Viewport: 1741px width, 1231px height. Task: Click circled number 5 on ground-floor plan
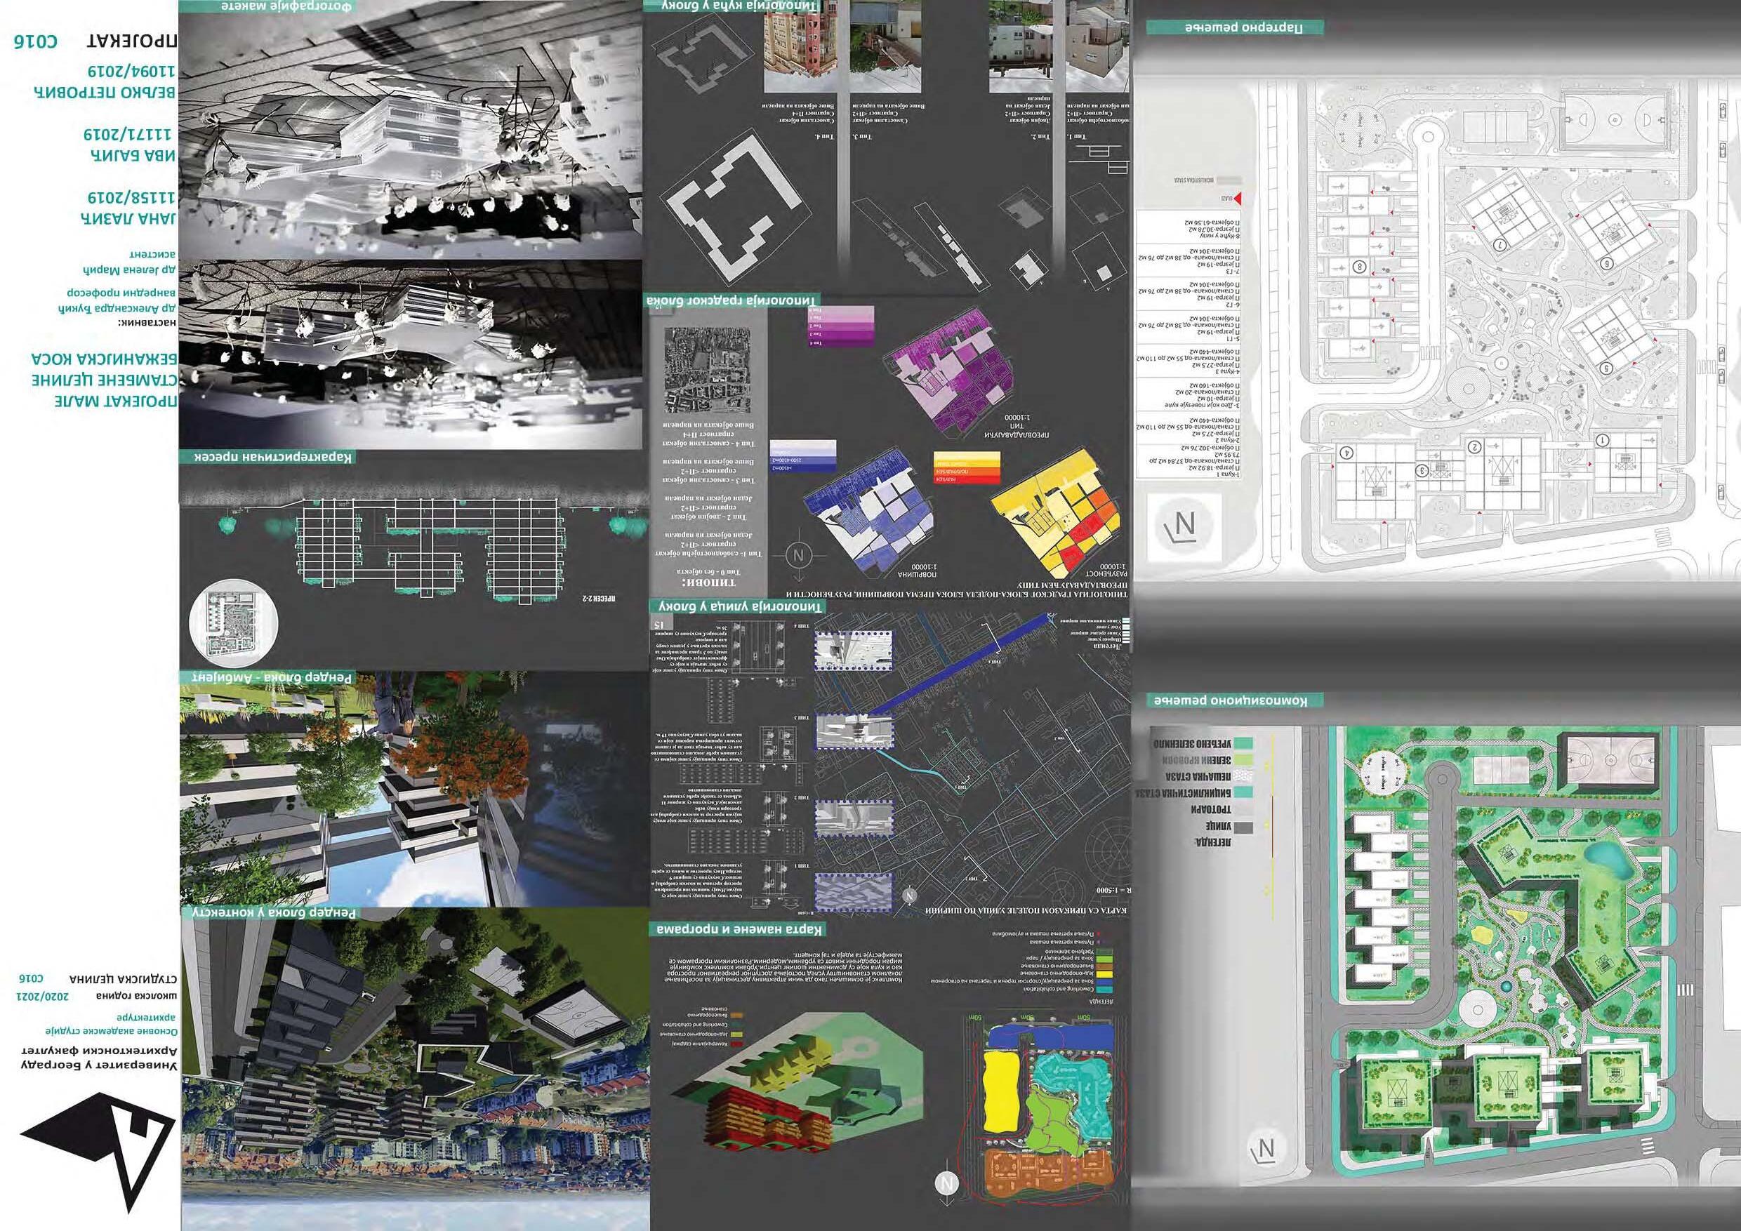click(1606, 367)
